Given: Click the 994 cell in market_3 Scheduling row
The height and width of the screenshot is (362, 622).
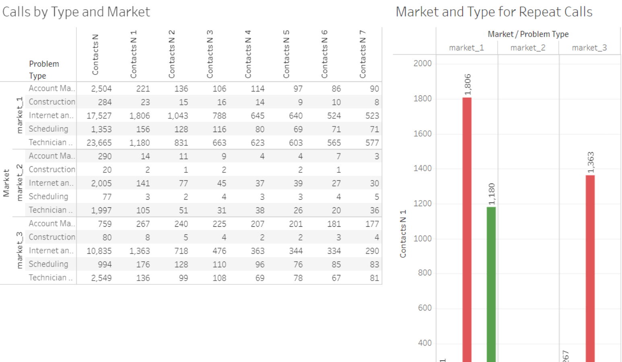Looking at the screenshot, I should [105, 265].
